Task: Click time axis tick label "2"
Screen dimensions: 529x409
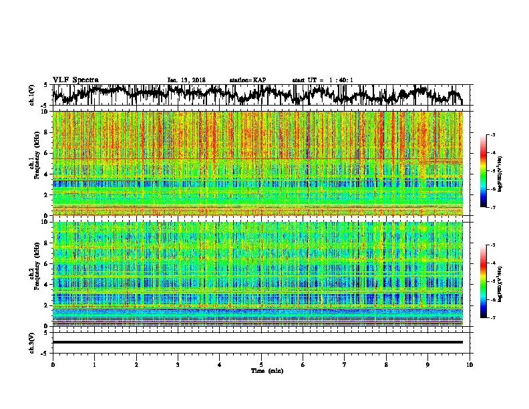Action: click(x=136, y=365)
